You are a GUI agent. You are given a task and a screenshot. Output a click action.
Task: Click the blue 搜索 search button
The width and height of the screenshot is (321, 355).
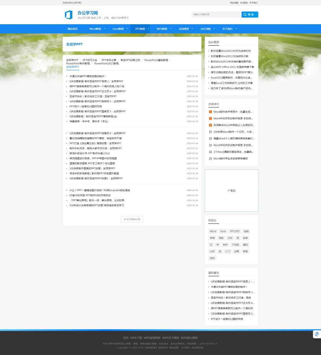tap(250, 15)
